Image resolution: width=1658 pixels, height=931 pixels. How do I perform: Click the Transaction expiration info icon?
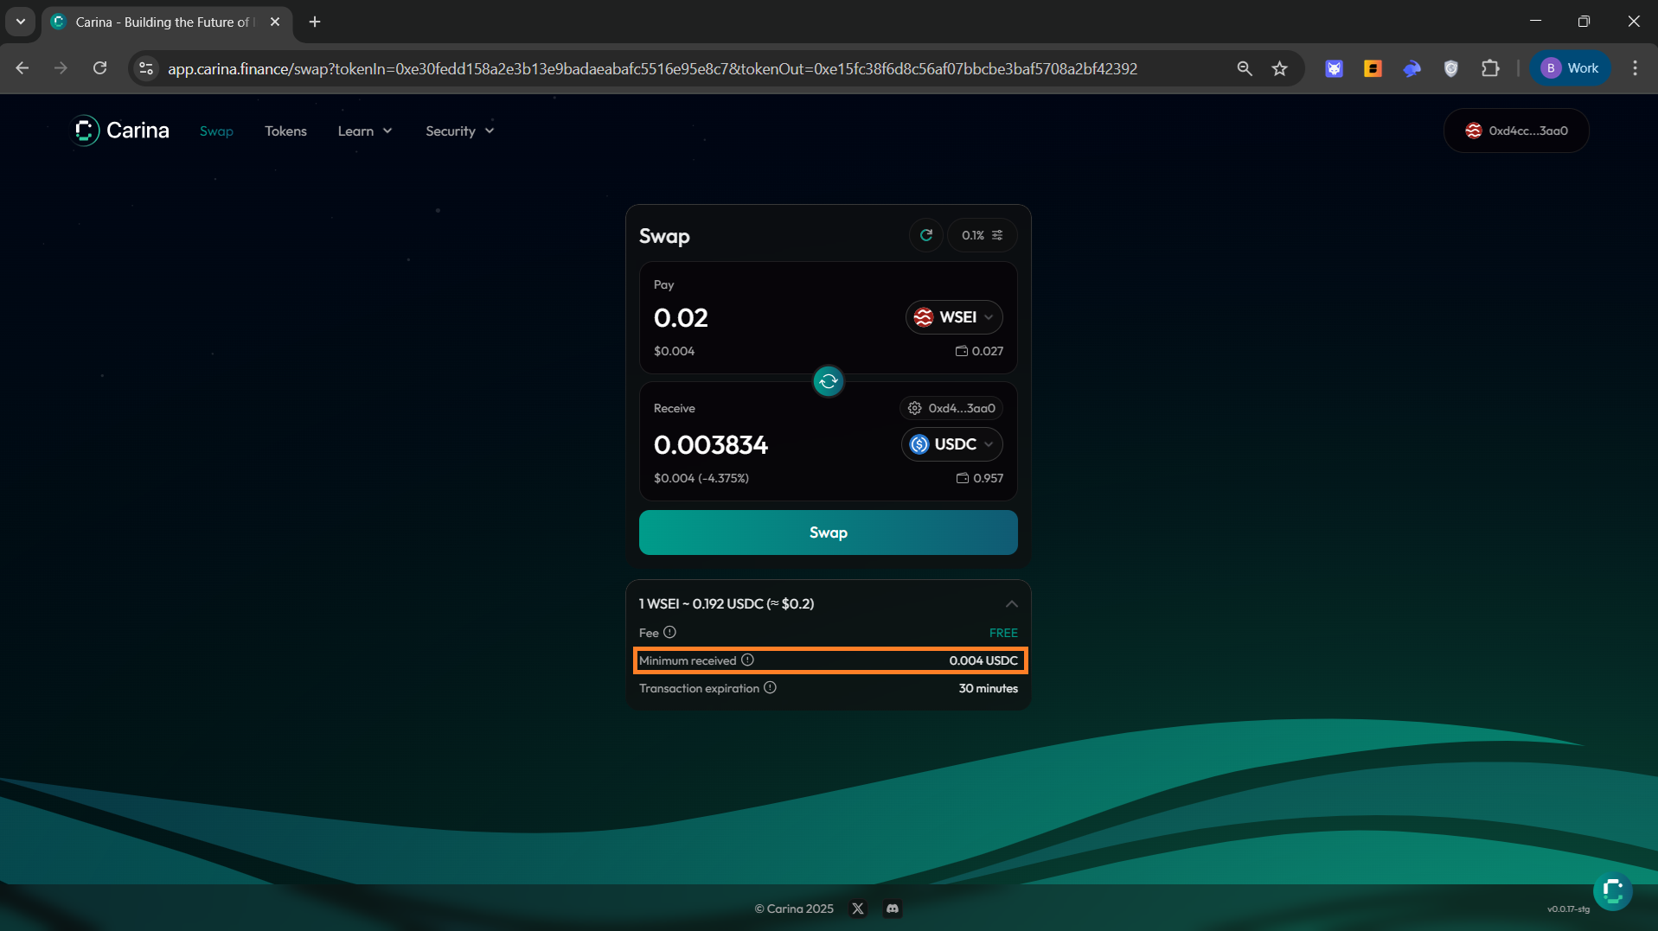(770, 688)
